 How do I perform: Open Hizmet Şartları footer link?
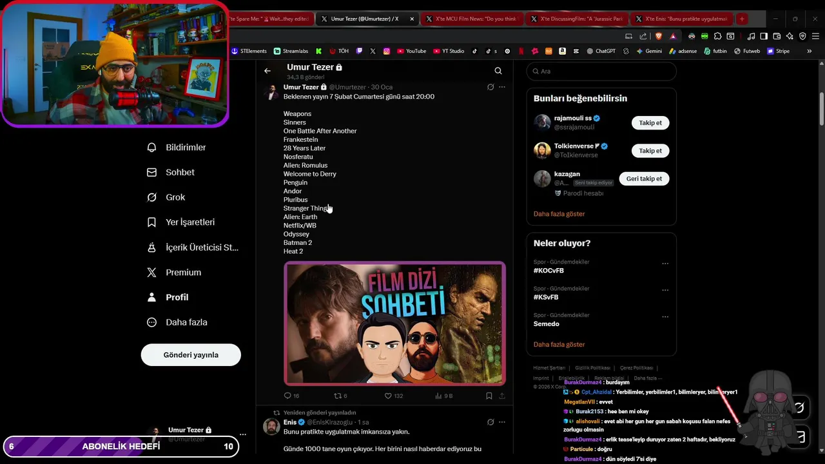(x=549, y=368)
